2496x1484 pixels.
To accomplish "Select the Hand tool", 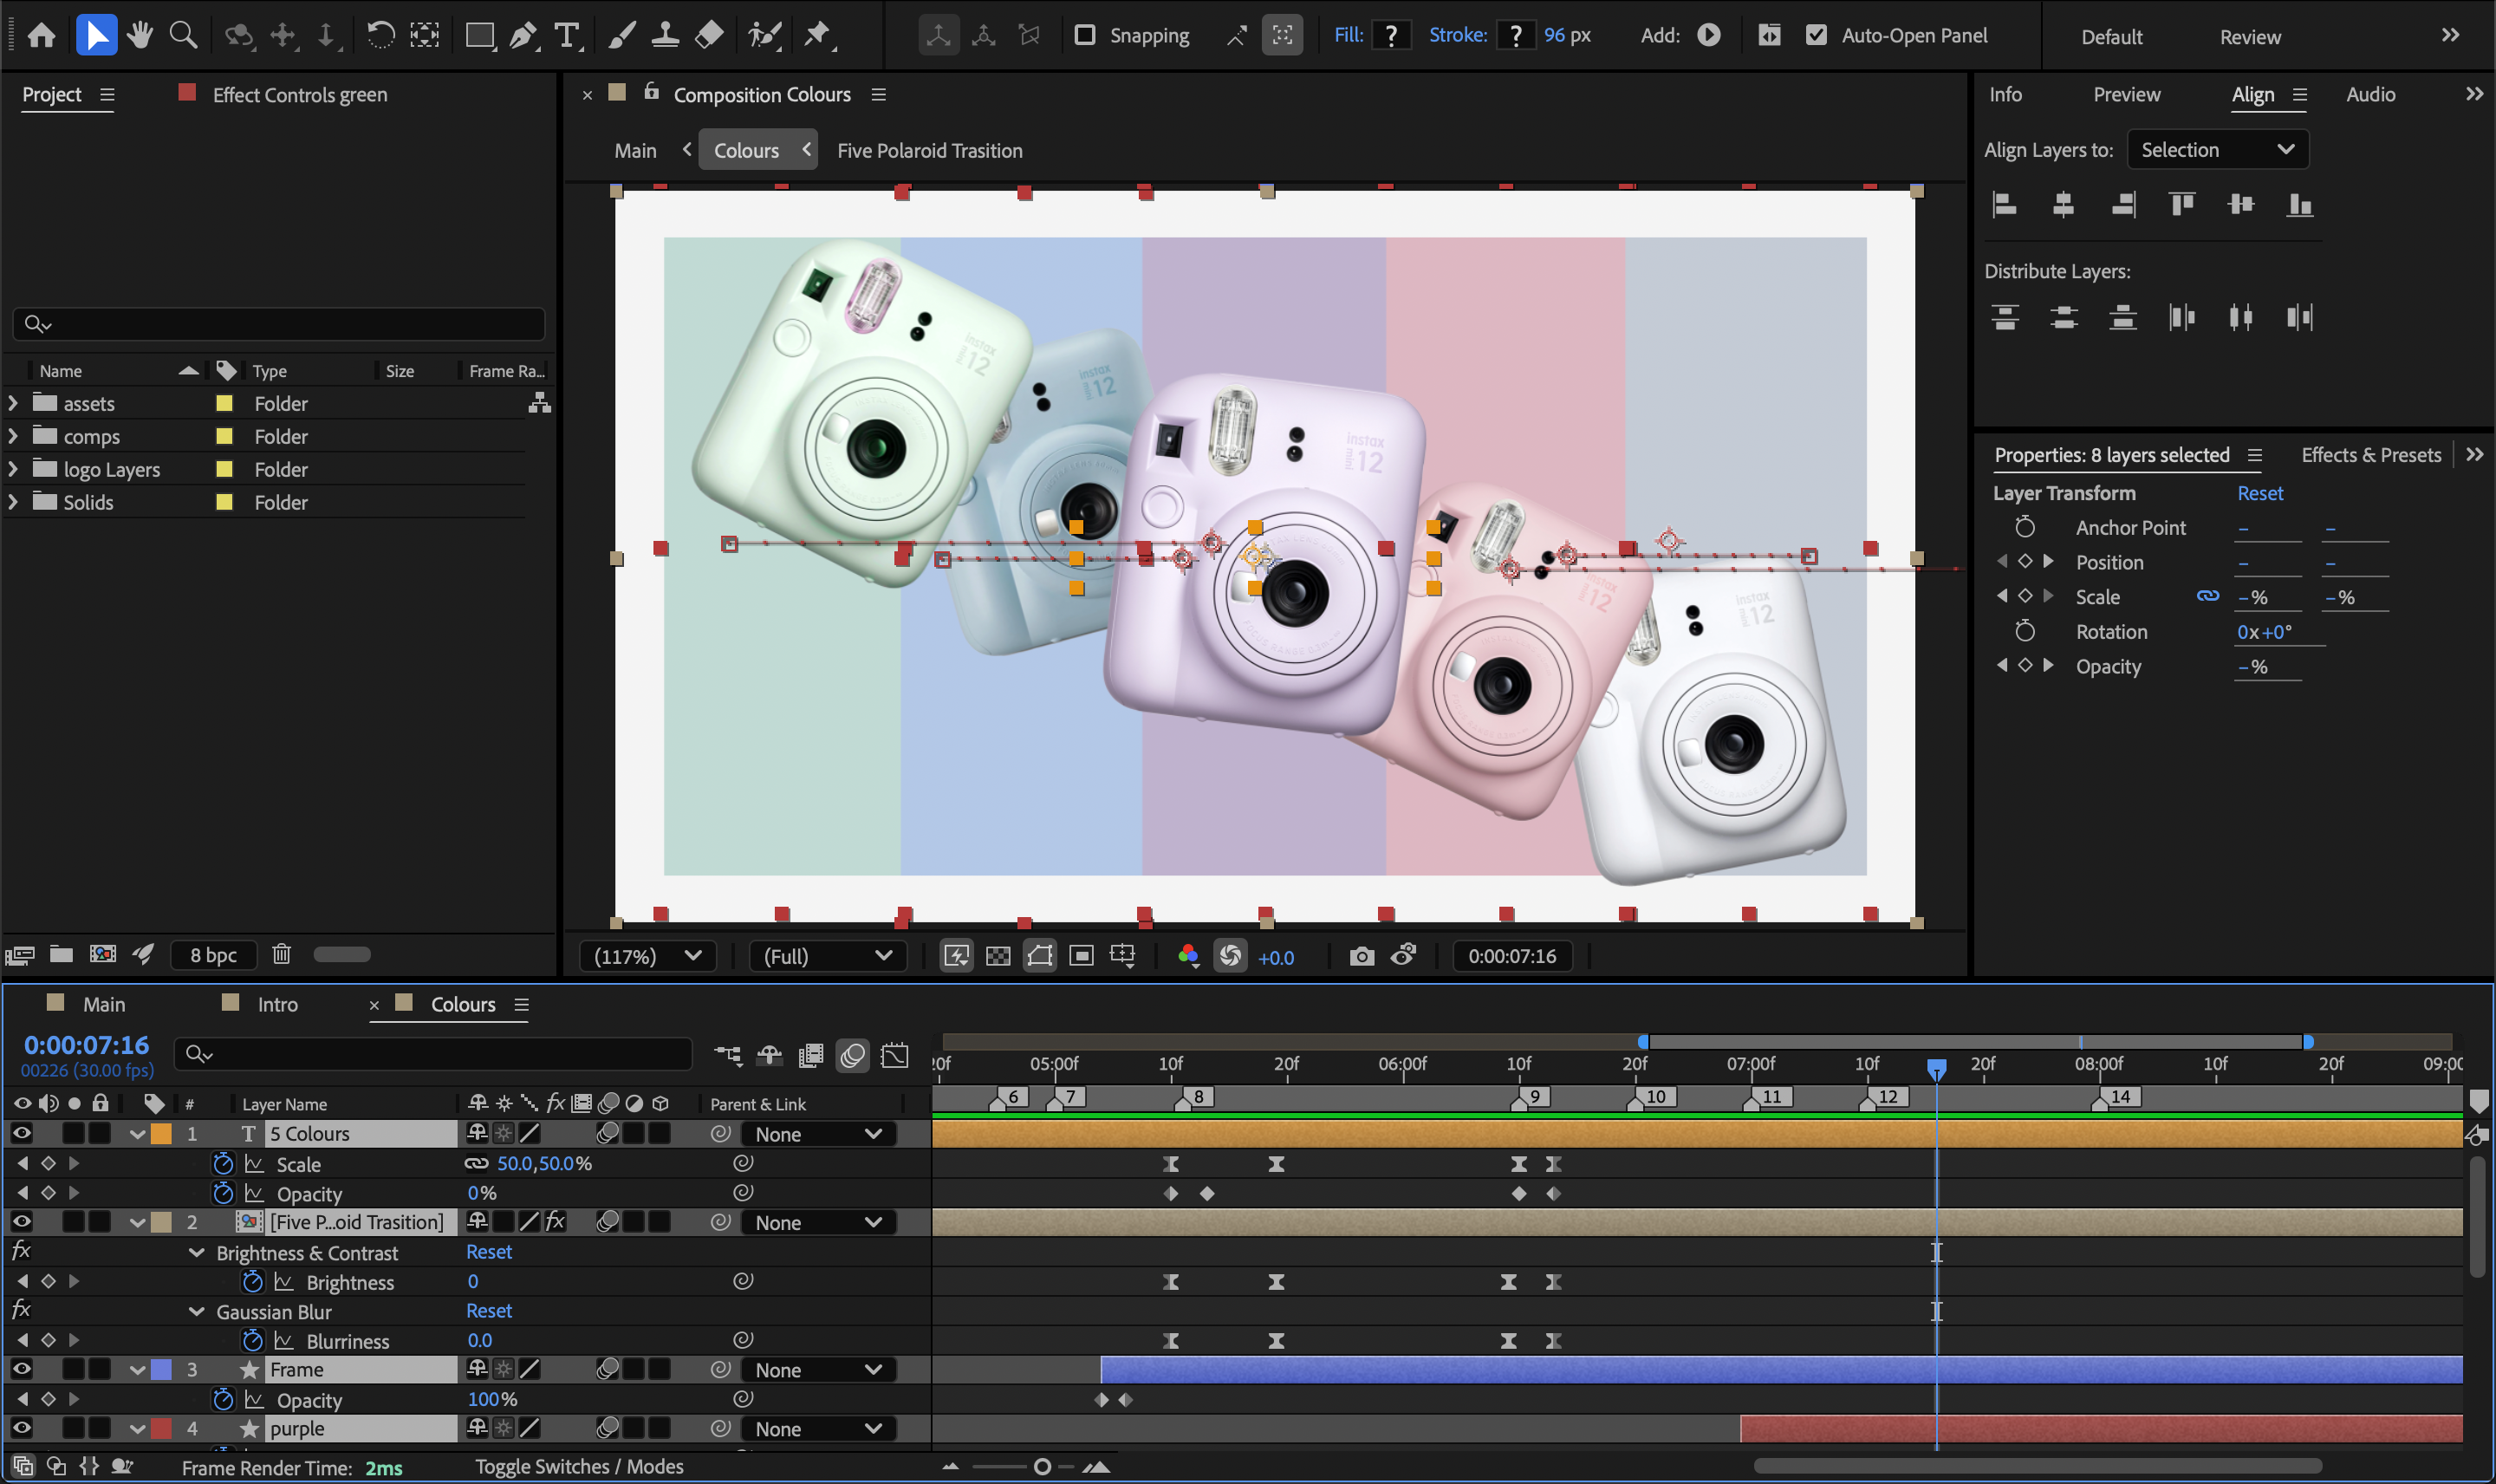I will click(140, 33).
